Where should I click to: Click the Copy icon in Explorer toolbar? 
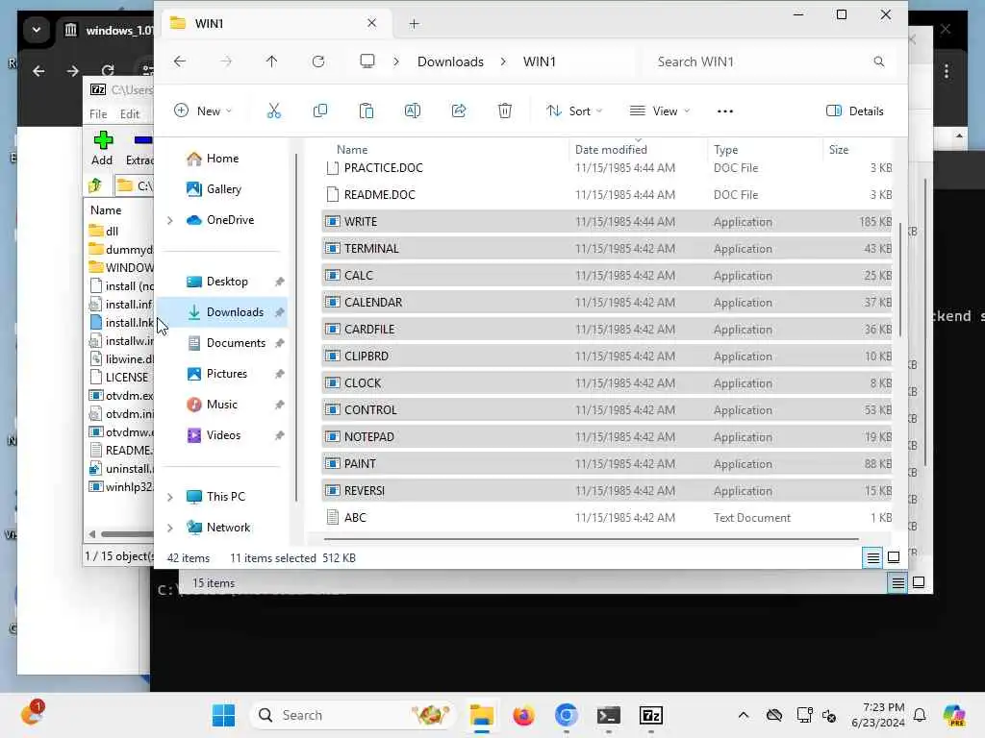click(319, 111)
